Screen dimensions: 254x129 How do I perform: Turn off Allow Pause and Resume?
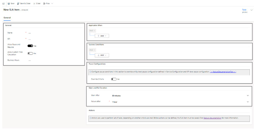click(30, 46)
